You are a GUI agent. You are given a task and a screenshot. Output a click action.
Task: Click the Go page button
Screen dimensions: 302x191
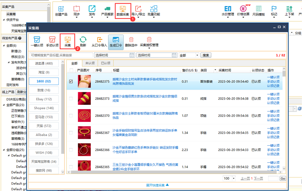tap(283, 178)
